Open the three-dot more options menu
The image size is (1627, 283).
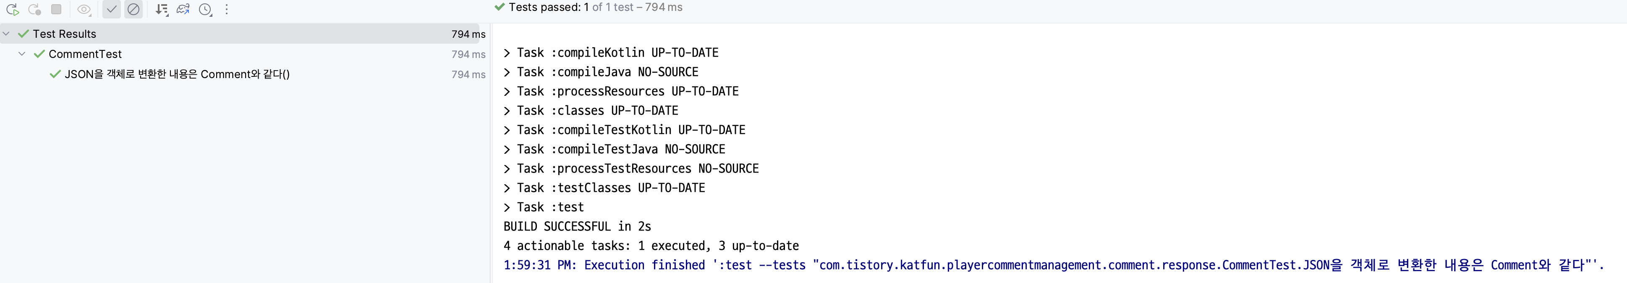[227, 10]
